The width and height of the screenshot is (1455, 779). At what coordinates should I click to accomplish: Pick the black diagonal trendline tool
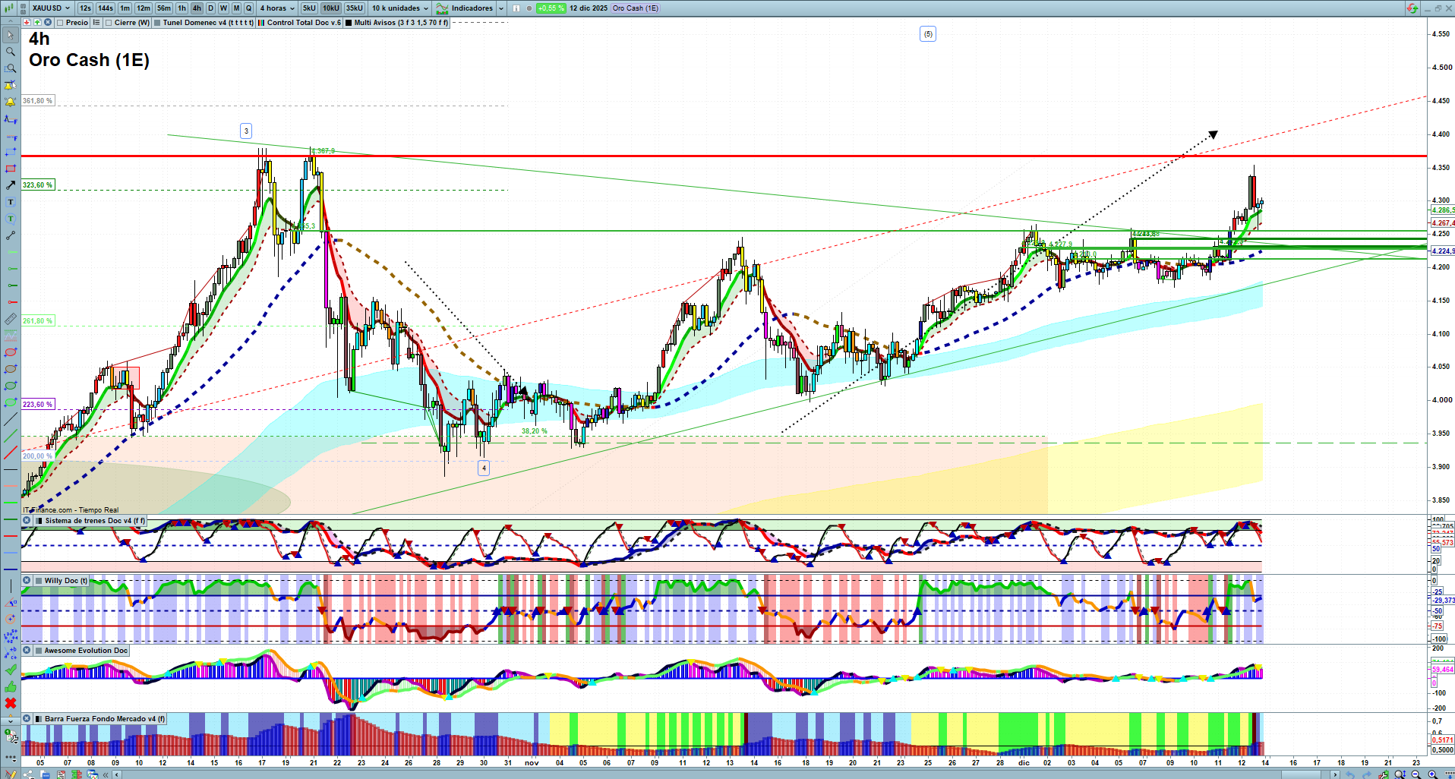11,419
